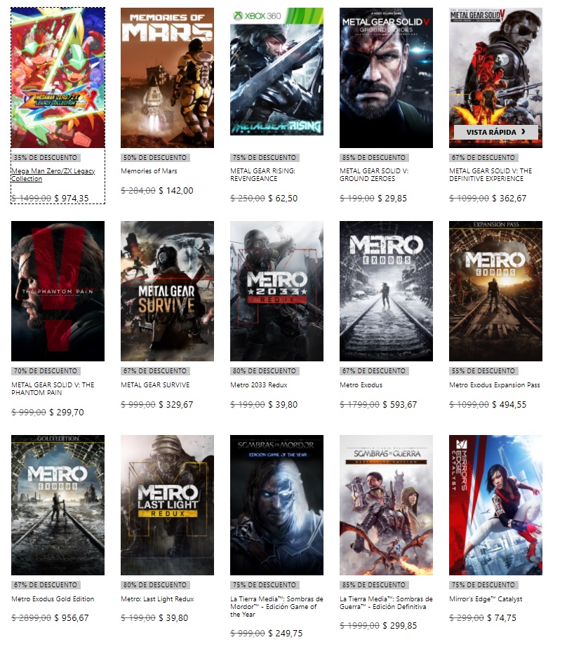Click the Metal Gear Survive box art
574x649 pixels.
pyautogui.click(x=167, y=291)
